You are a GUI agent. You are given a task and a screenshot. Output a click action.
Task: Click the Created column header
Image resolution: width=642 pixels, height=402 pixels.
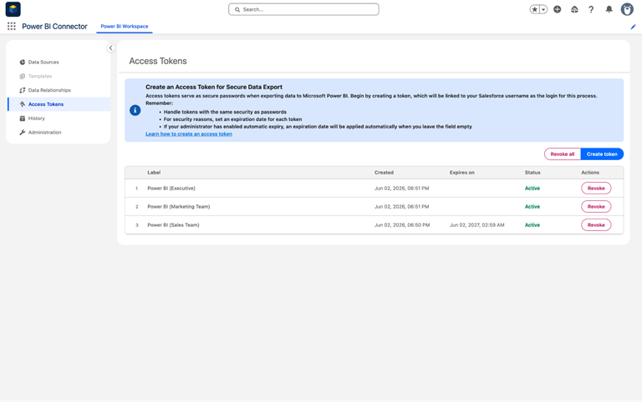384,173
